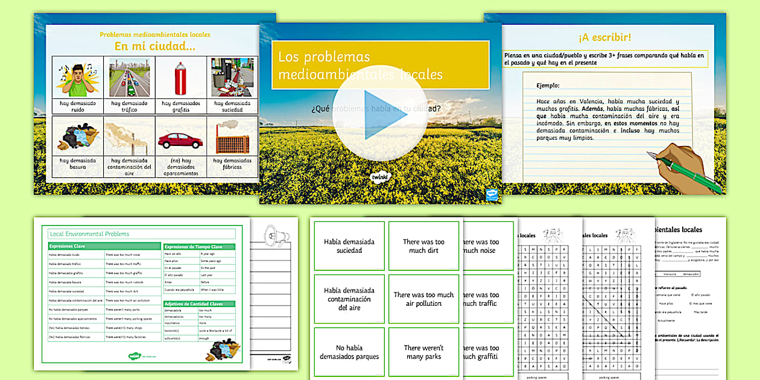Click the 'There was too much air pollution' card

(423, 298)
